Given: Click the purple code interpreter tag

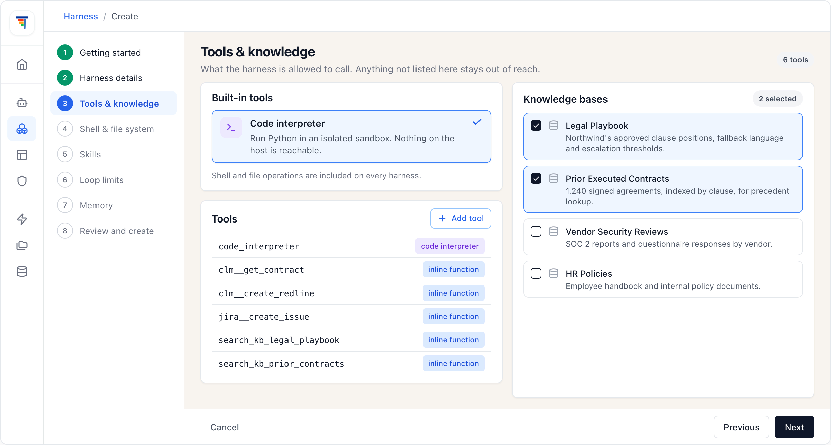Looking at the screenshot, I should pos(450,246).
